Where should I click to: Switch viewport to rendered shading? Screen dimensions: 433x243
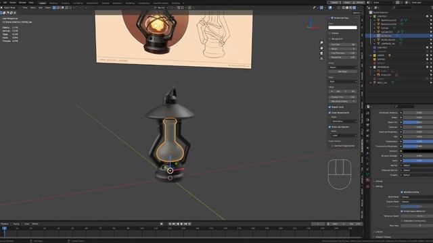pyautogui.click(x=355, y=7)
